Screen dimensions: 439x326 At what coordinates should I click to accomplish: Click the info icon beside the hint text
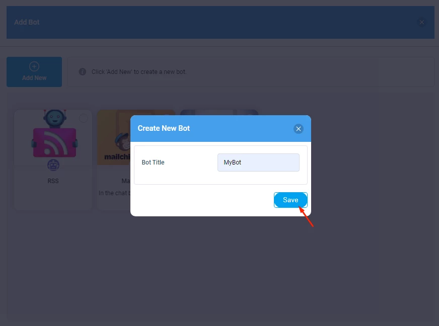[83, 71]
